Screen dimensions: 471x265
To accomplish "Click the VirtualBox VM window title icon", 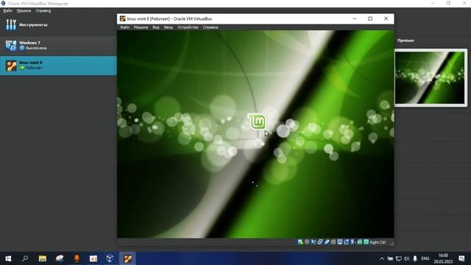I will tap(123, 18).
